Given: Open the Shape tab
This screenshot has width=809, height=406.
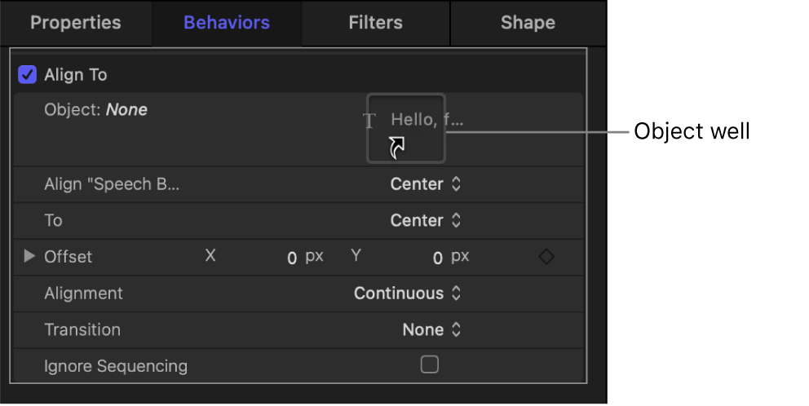Looking at the screenshot, I should tap(528, 23).
